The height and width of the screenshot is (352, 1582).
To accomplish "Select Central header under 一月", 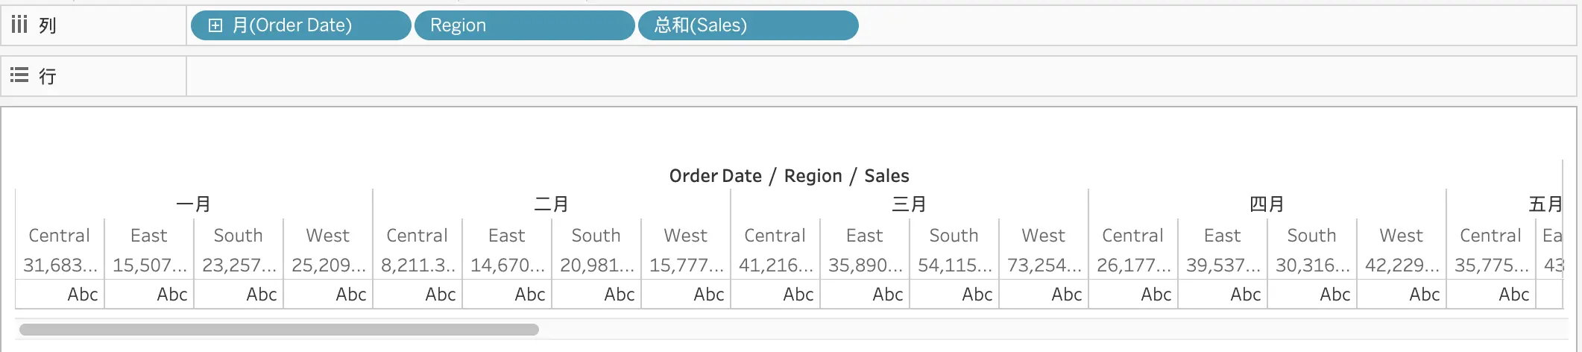I will point(60,236).
